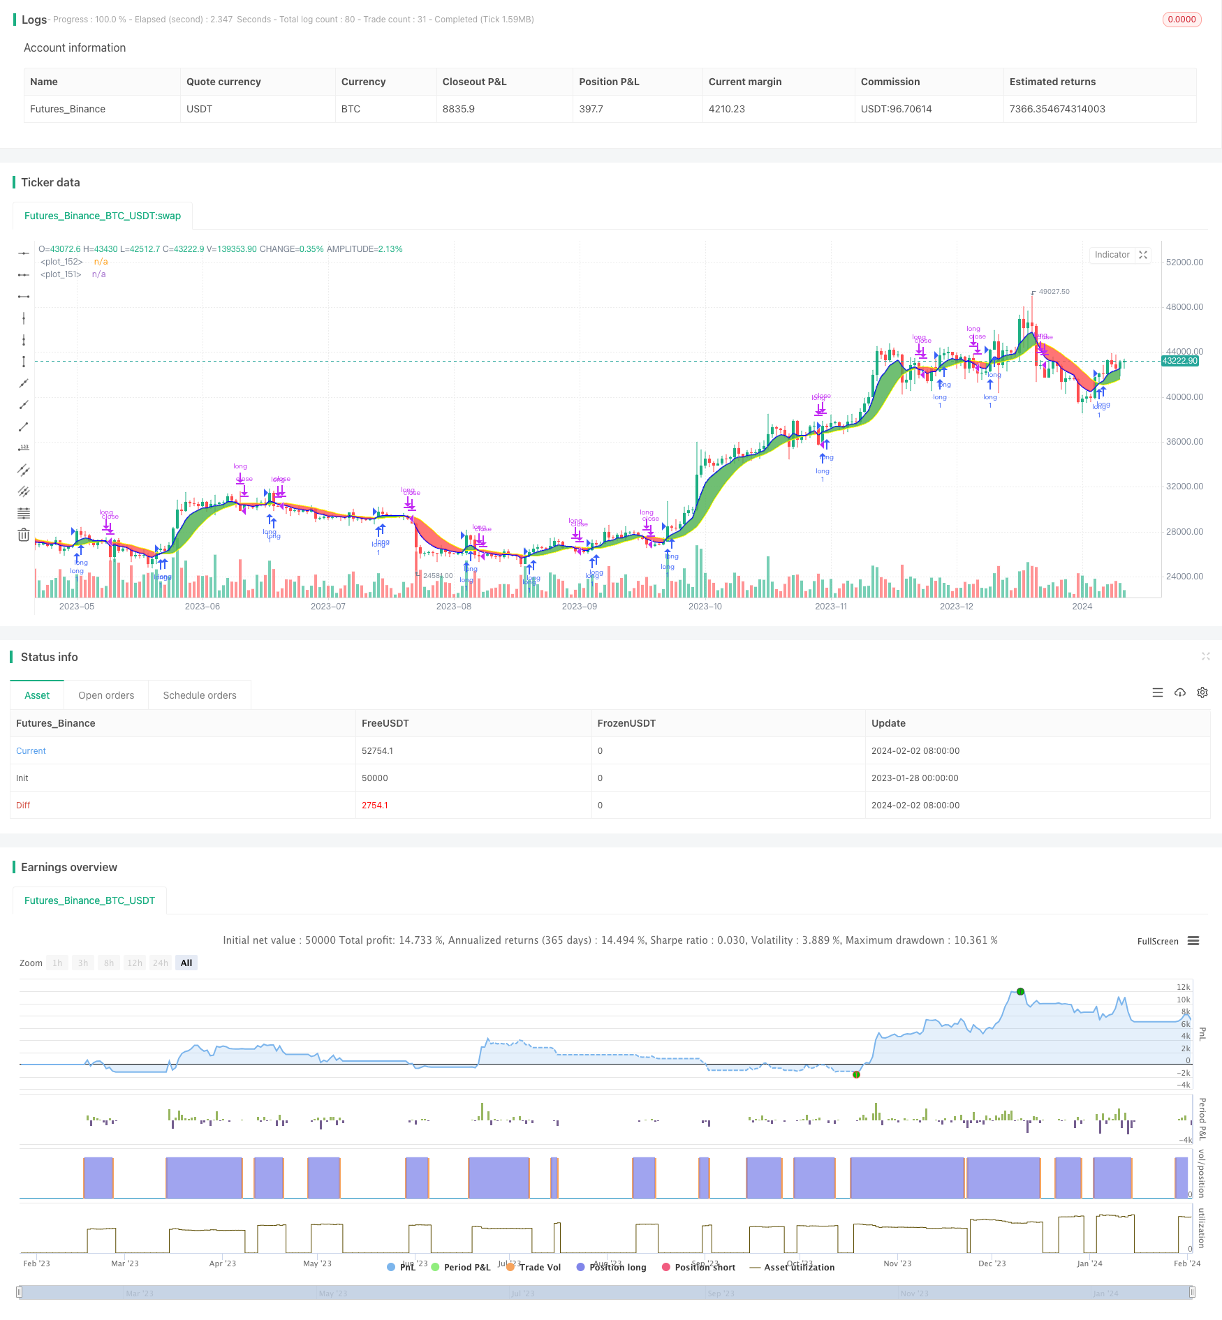Open the status table list-view icon
Viewport: 1222px width, 1320px height.
pyautogui.click(x=1158, y=692)
